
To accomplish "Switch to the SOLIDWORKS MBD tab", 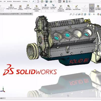I will point(26,14).
